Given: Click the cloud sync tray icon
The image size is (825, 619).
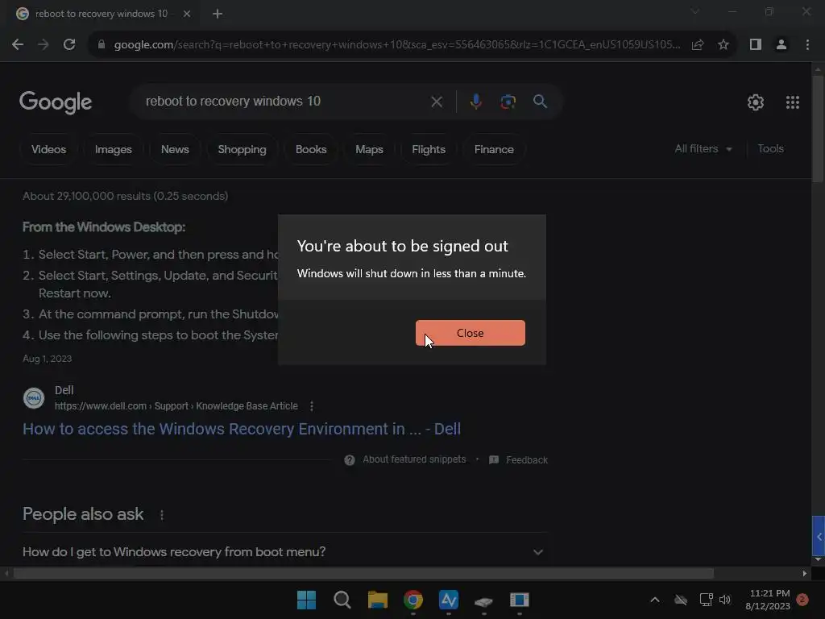Looking at the screenshot, I should tap(681, 600).
